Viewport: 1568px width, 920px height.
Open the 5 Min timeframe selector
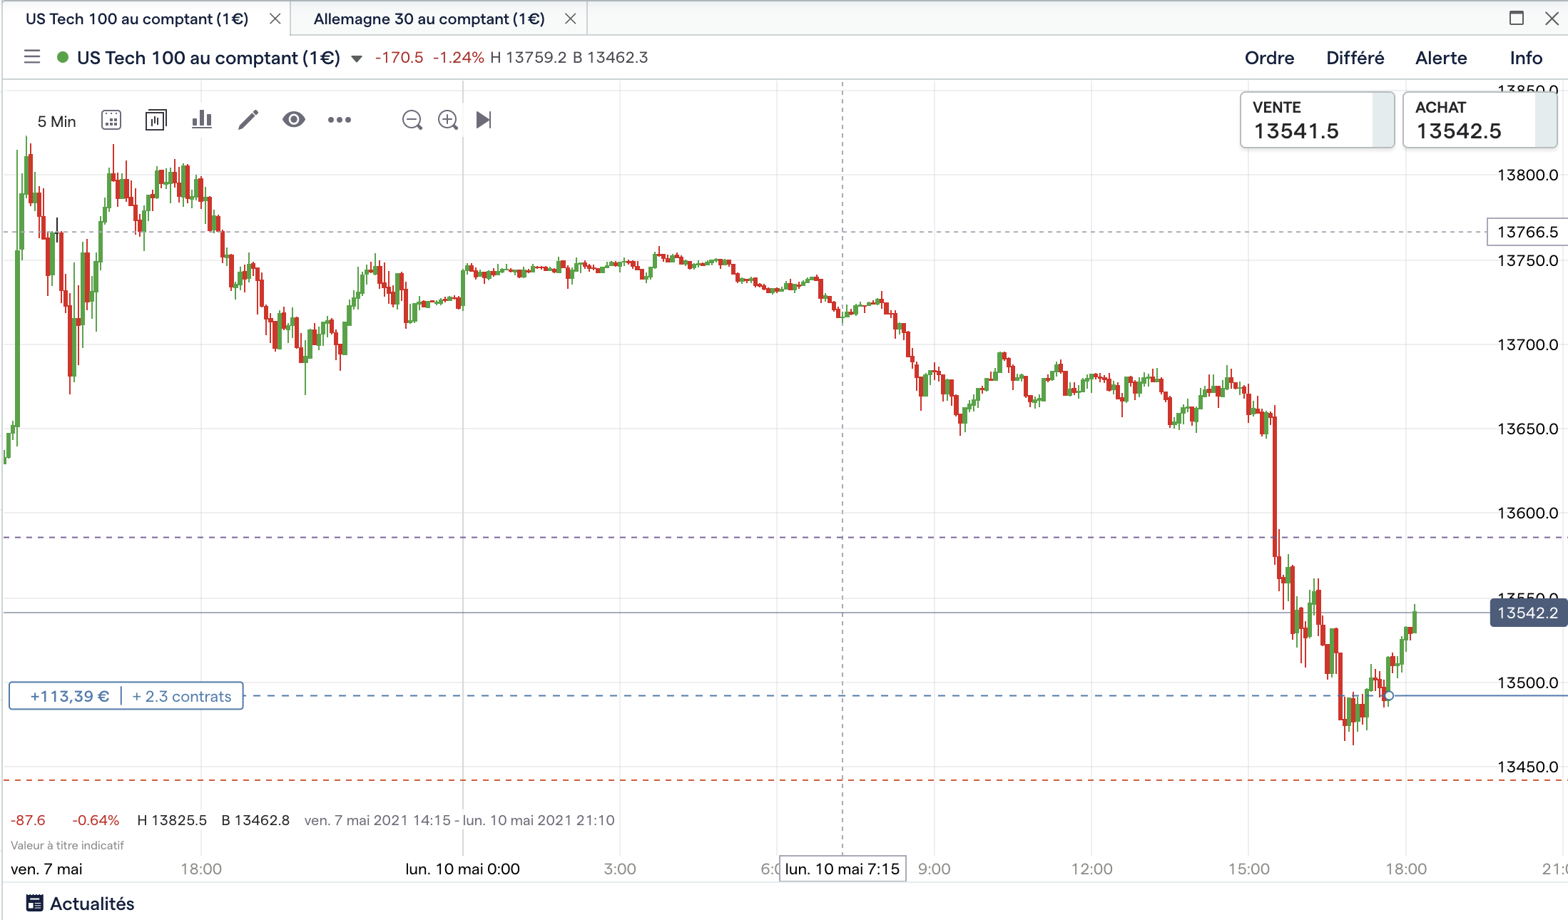point(56,121)
